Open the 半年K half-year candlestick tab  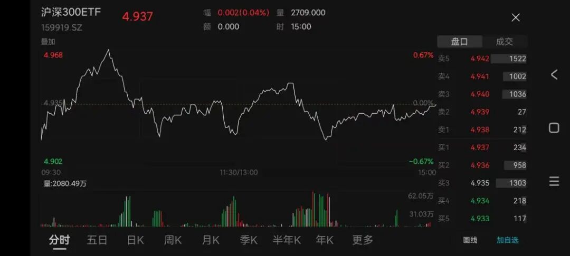[x=287, y=240]
